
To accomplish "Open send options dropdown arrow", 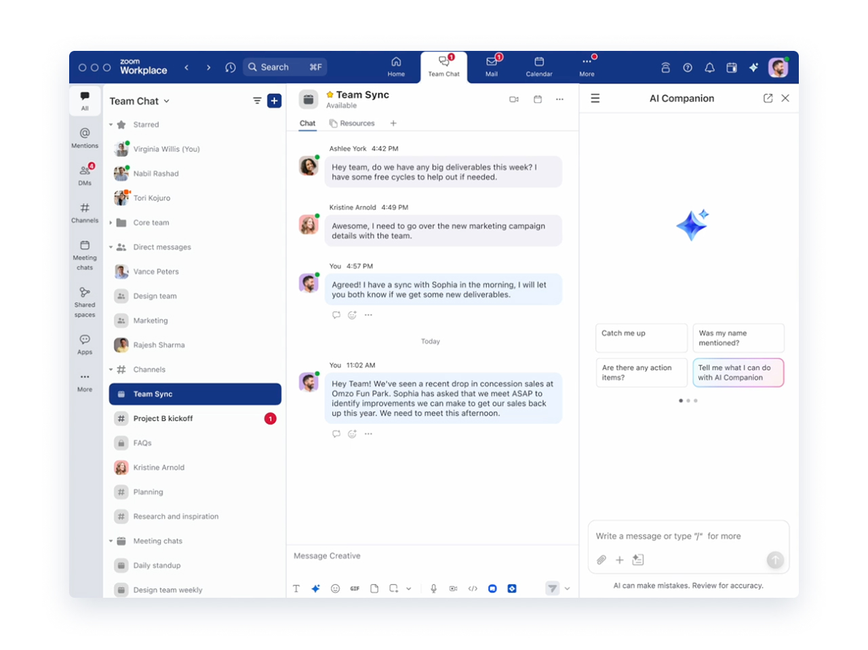I will pos(567,588).
